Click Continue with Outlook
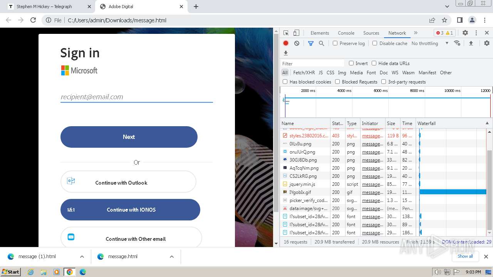This screenshot has height=277, width=493. [x=128, y=182]
